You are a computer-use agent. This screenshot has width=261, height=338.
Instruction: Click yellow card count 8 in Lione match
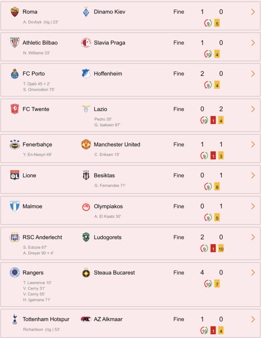point(217,187)
